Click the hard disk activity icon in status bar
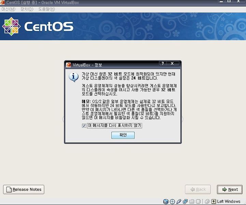This screenshot has height=205, width=246. point(166,201)
